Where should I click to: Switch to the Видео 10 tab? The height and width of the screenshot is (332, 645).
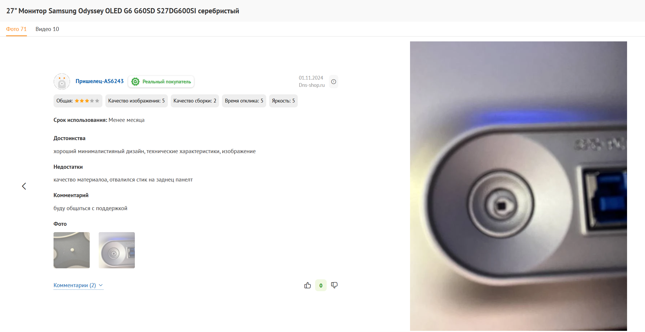coord(47,29)
